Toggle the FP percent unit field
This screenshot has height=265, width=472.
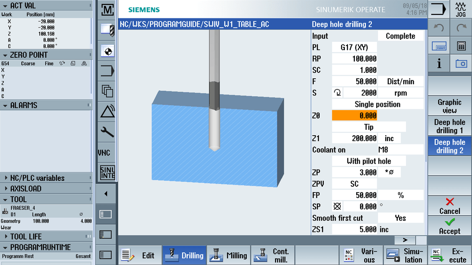click(x=400, y=195)
